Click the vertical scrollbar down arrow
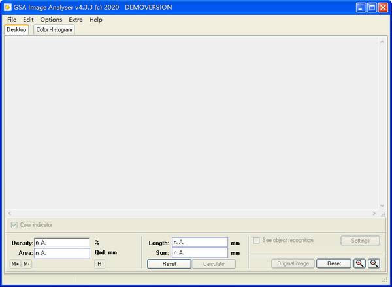 382,206
